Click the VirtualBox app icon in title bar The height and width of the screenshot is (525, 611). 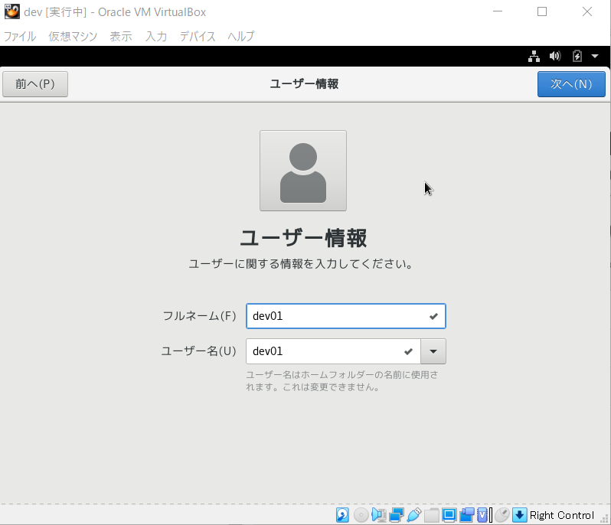tap(11, 11)
